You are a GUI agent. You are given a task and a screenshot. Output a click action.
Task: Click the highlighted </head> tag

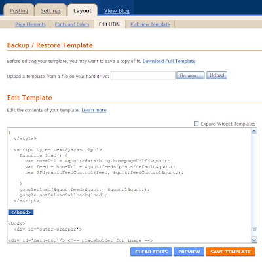coord(21,212)
